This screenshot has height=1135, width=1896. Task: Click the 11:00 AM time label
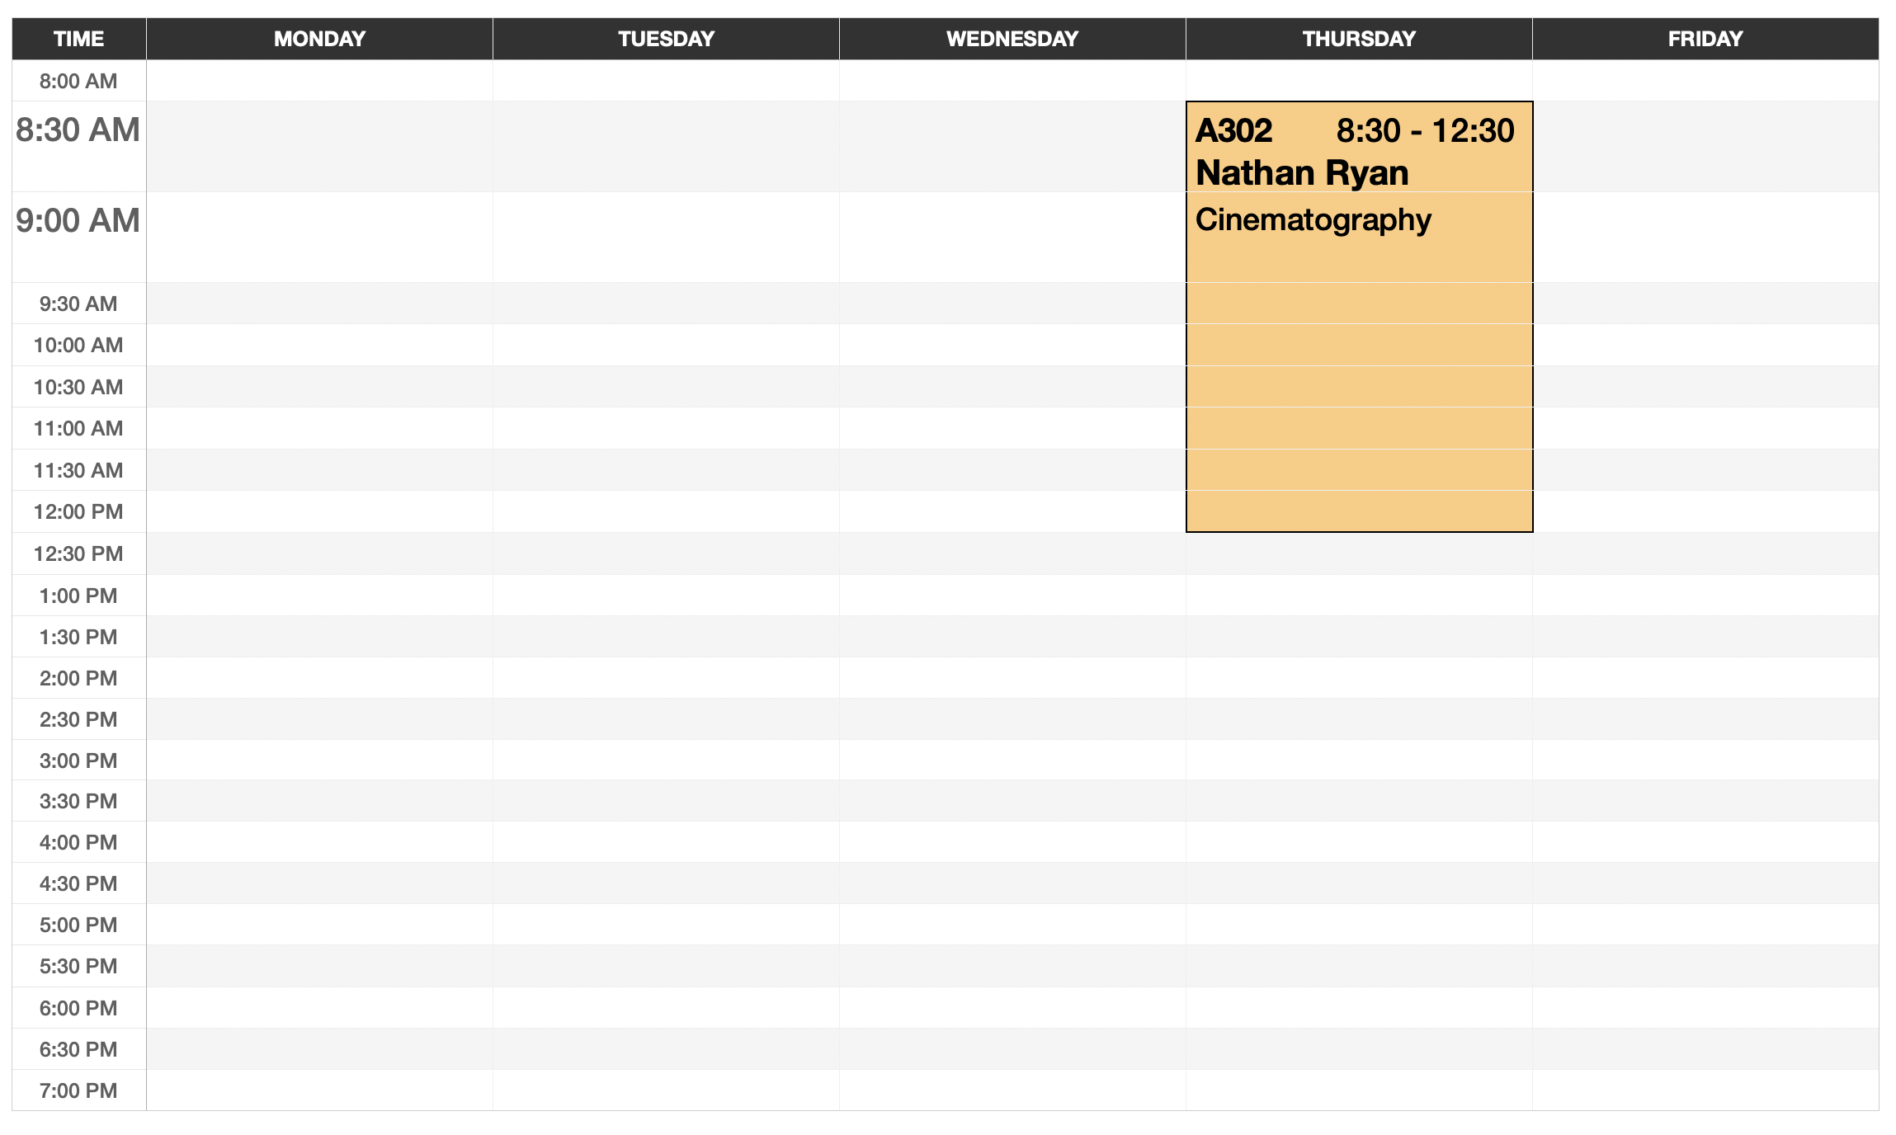pyautogui.click(x=78, y=428)
